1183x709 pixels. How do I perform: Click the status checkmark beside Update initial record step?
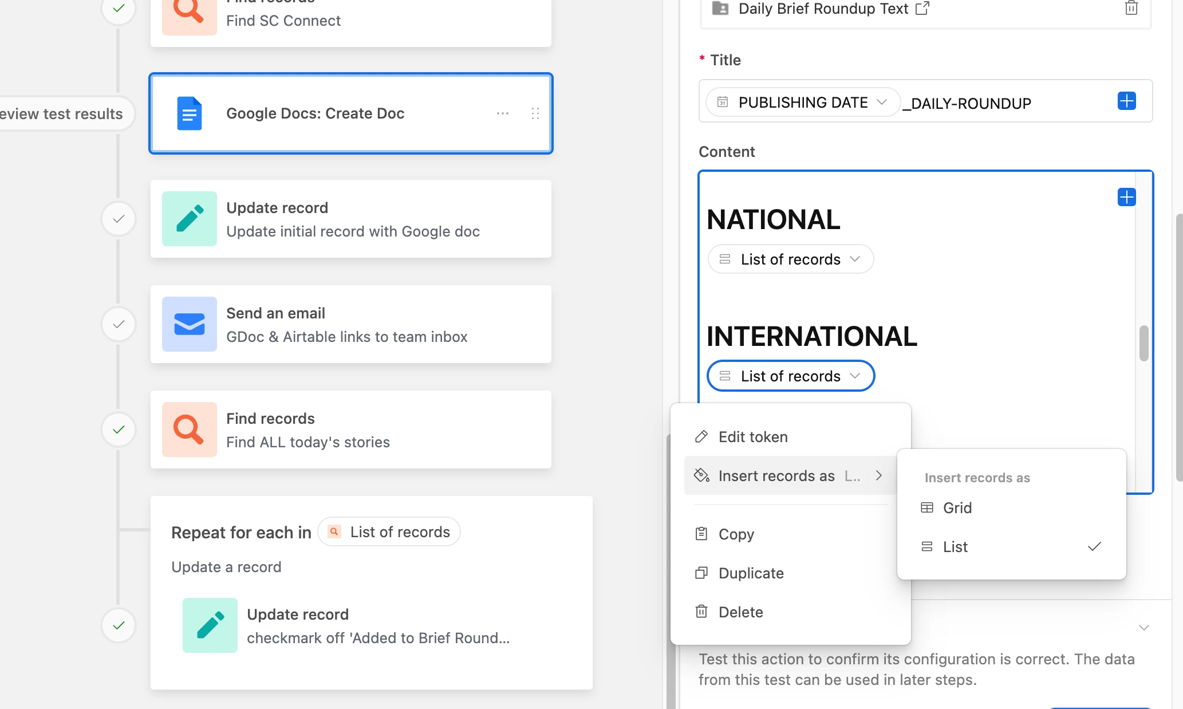119,219
